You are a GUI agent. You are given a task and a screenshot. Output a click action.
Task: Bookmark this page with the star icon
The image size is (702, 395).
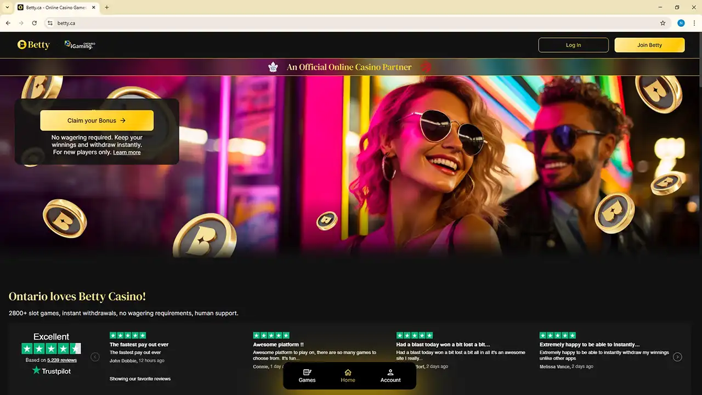[x=663, y=23]
